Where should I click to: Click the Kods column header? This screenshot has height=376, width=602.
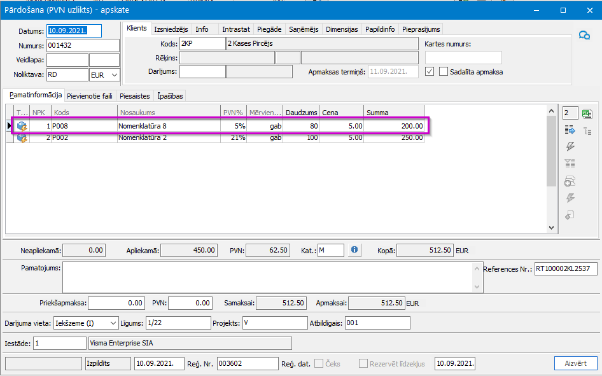(x=85, y=113)
